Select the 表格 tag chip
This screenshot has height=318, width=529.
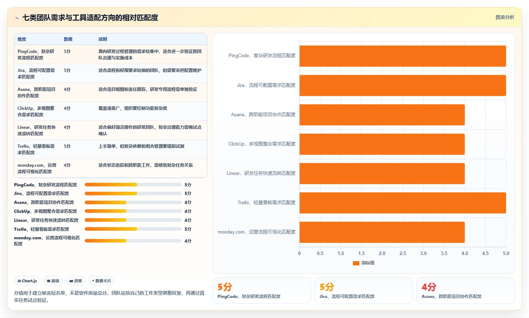(53, 281)
